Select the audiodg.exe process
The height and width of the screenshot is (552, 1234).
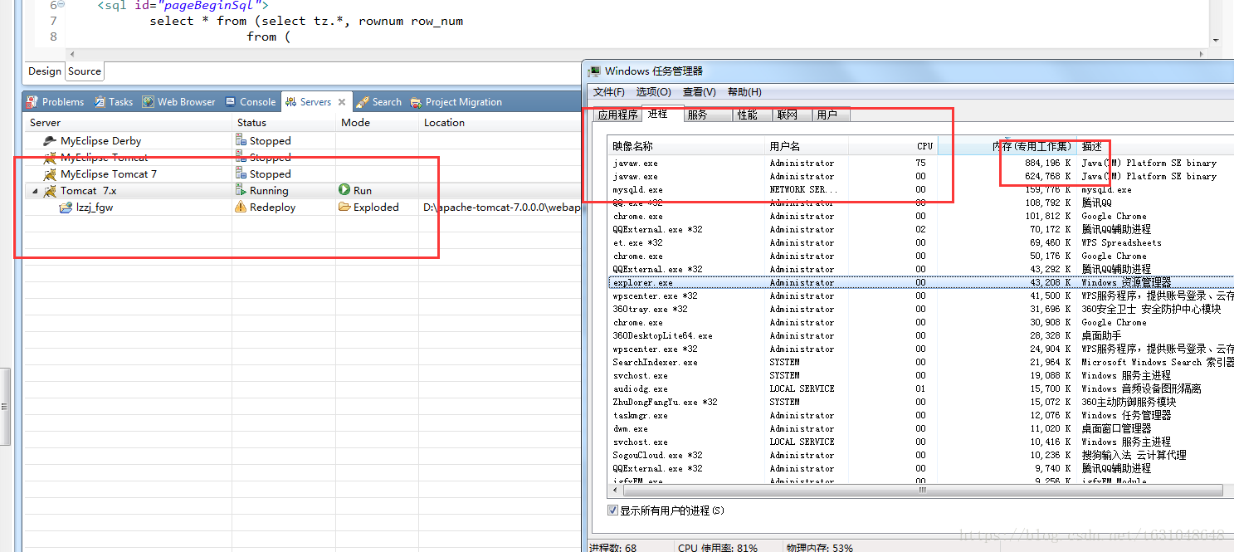click(x=921, y=388)
